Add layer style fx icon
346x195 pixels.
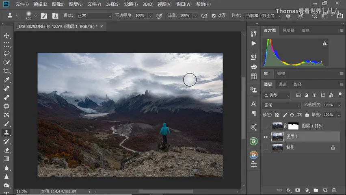pyautogui.click(x=289, y=190)
